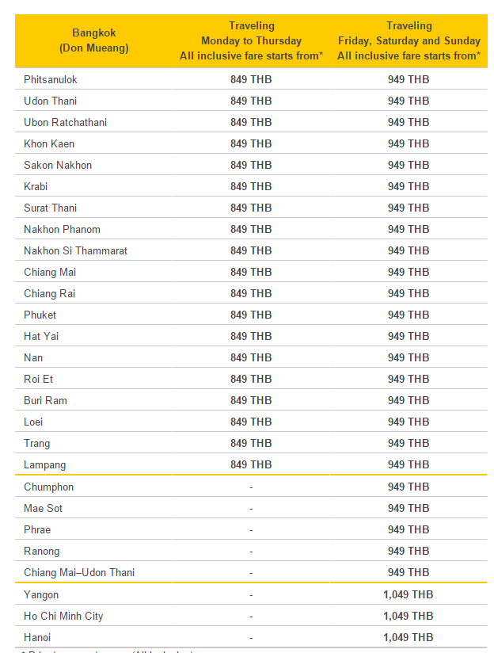Image resolution: width=494 pixels, height=653 pixels.
Task: Select the Udon Thani destination name
Action: (x=51, y=101)
